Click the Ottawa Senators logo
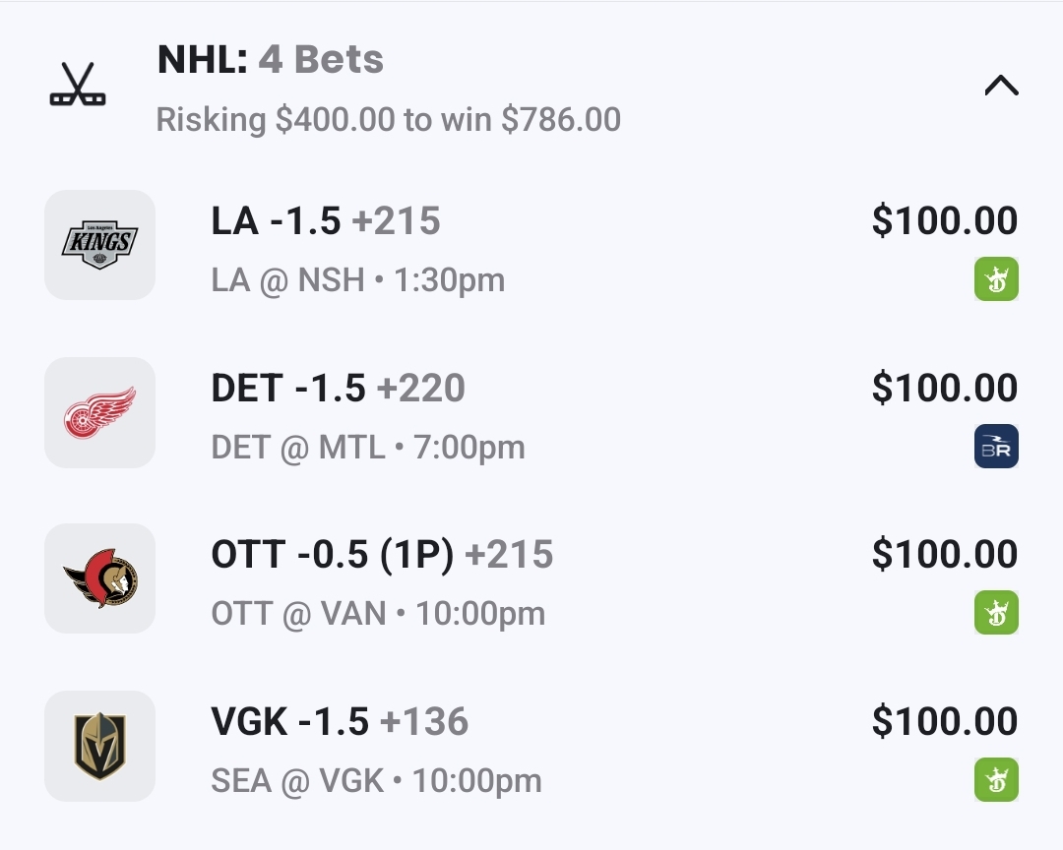The image size is (1063, 850). pos(99,578)
